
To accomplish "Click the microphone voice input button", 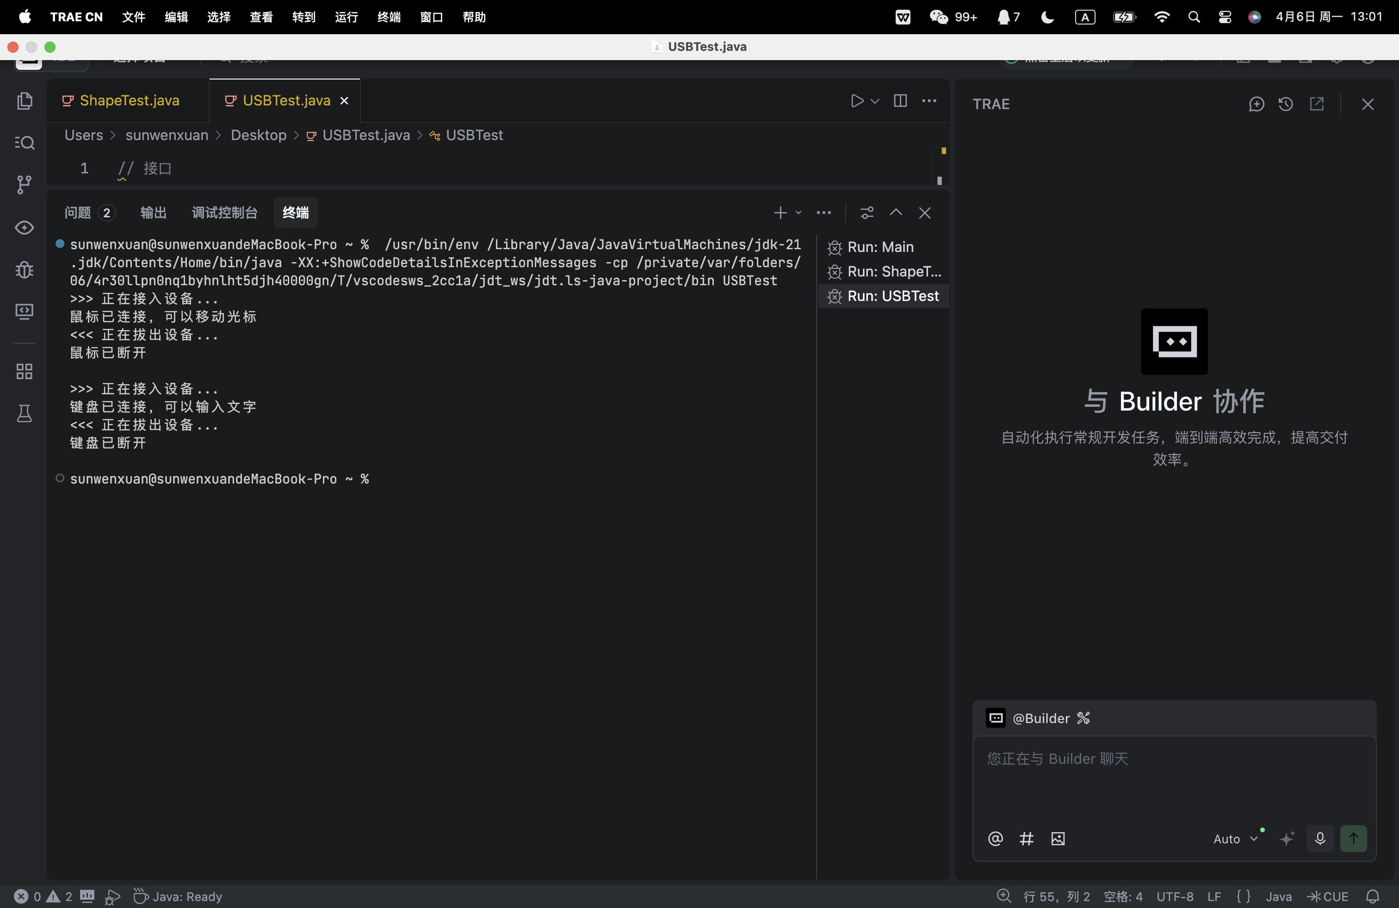I will pyautogui.click(x=1319, y=838).
